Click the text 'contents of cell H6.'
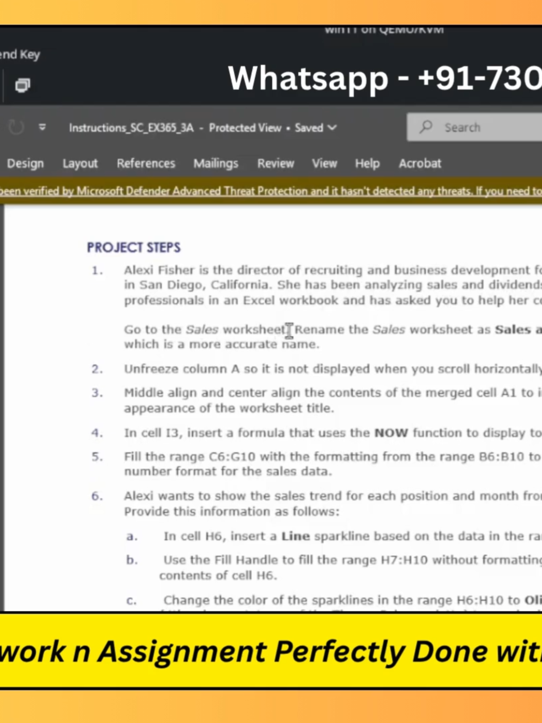542x723 pixels. [x=218, y=576]
